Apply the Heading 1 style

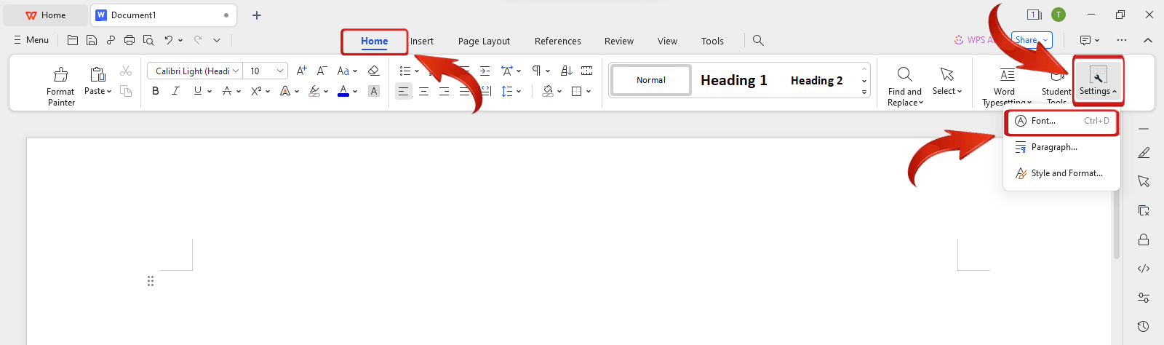pyautogui.click(x=734, y=80)
